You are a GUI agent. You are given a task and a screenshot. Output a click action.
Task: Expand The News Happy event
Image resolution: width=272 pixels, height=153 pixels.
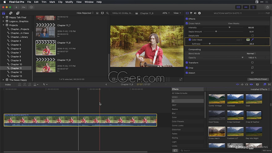click(x=3, y=80)
